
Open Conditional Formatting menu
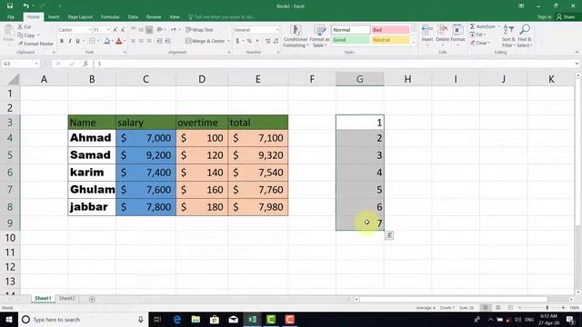coord(296,36)
